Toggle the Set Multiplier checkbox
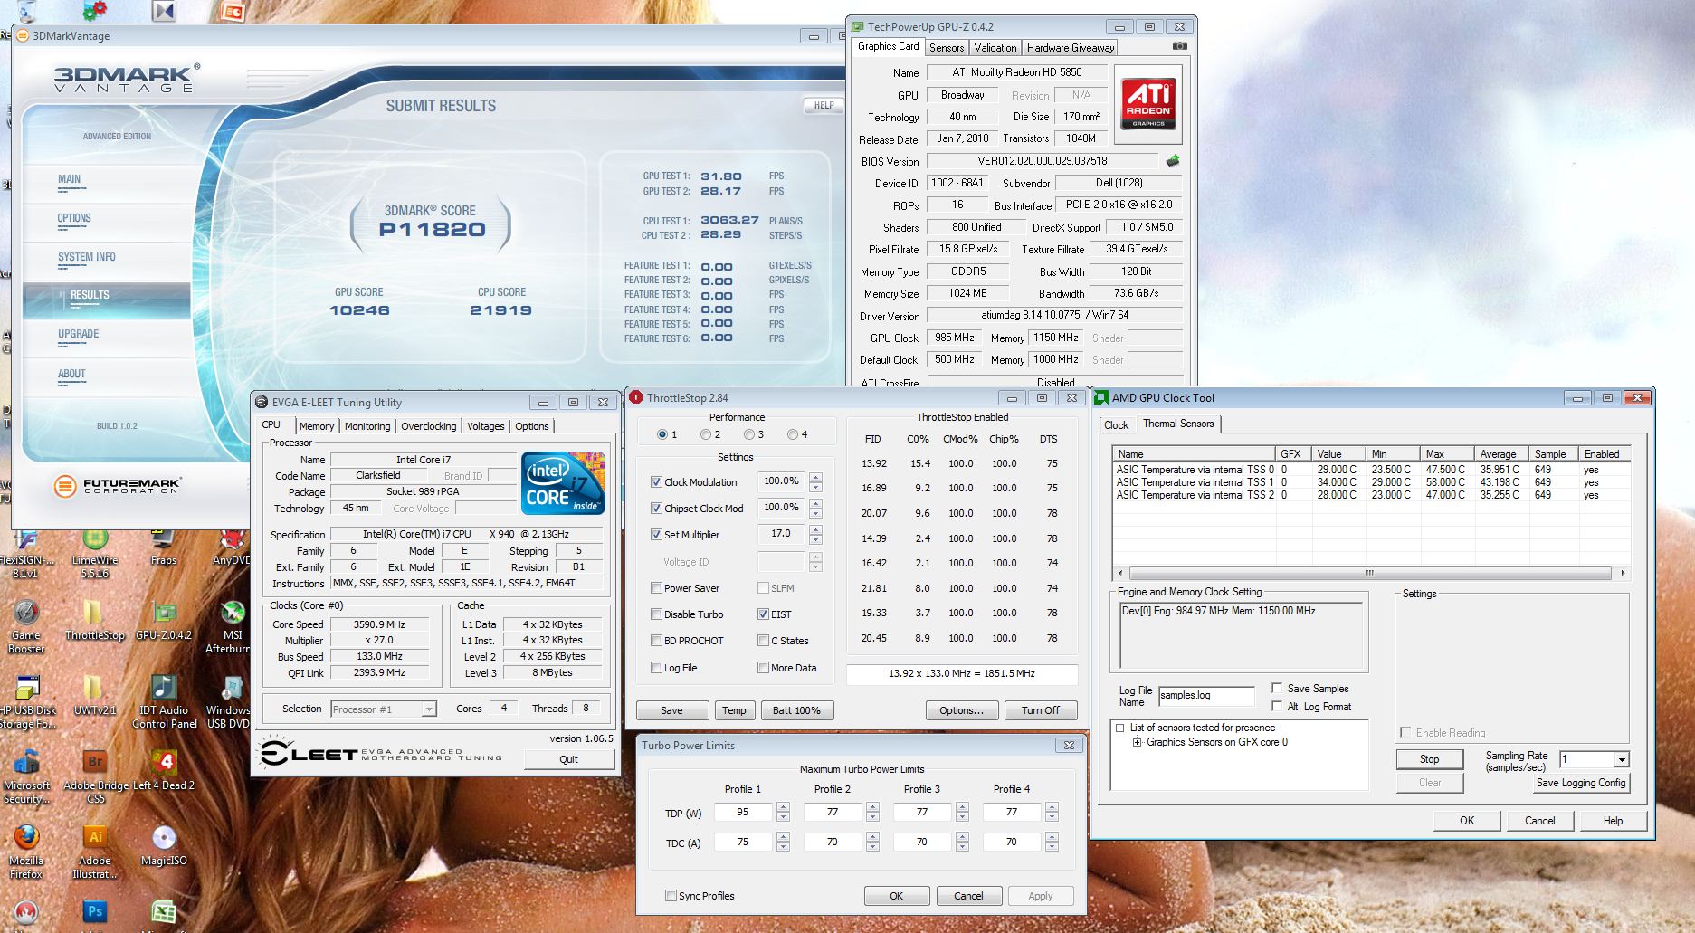1695x933 pixels. pos(656,535)
